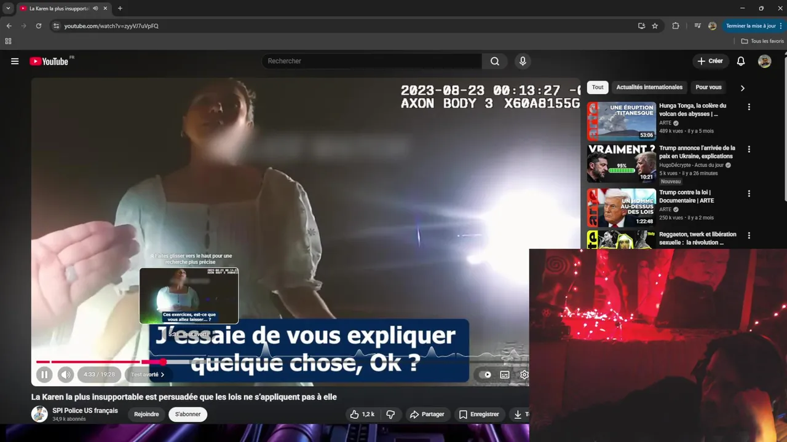Save video with Enregistrer button
The width and height of the screenshot is (787, 442).
(x=479, y=414)
